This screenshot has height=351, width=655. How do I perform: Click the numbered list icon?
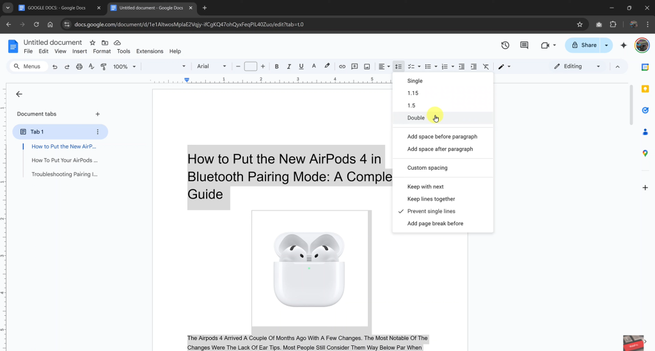point(445,67)
